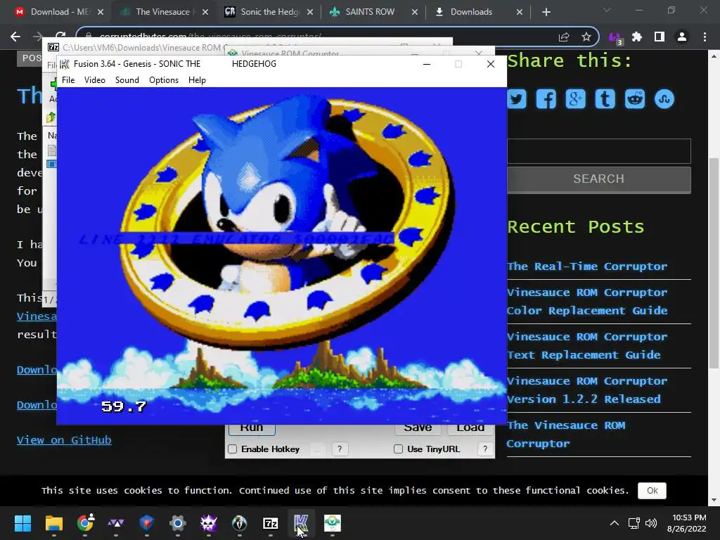Check the Use TinyURL checkbox
The image size is (720, 540).
tap(398, 449)
